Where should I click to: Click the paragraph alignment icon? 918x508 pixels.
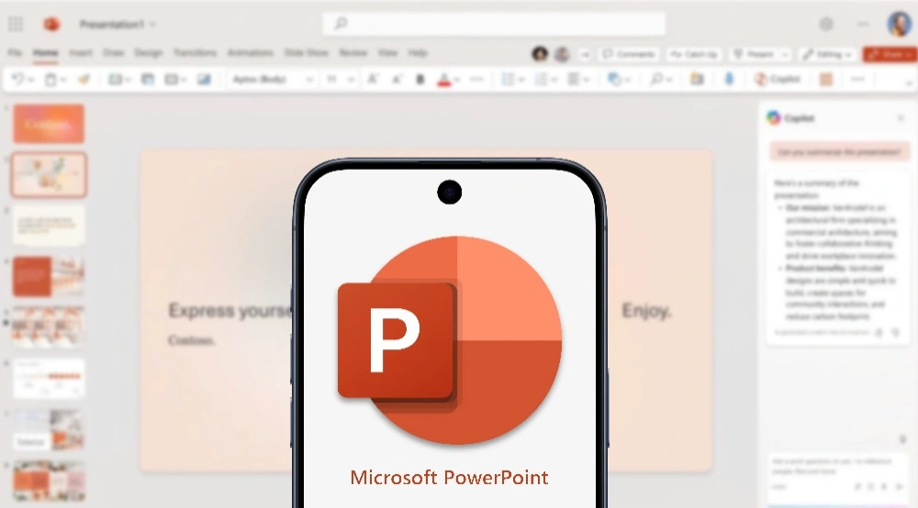pos(574,79)
